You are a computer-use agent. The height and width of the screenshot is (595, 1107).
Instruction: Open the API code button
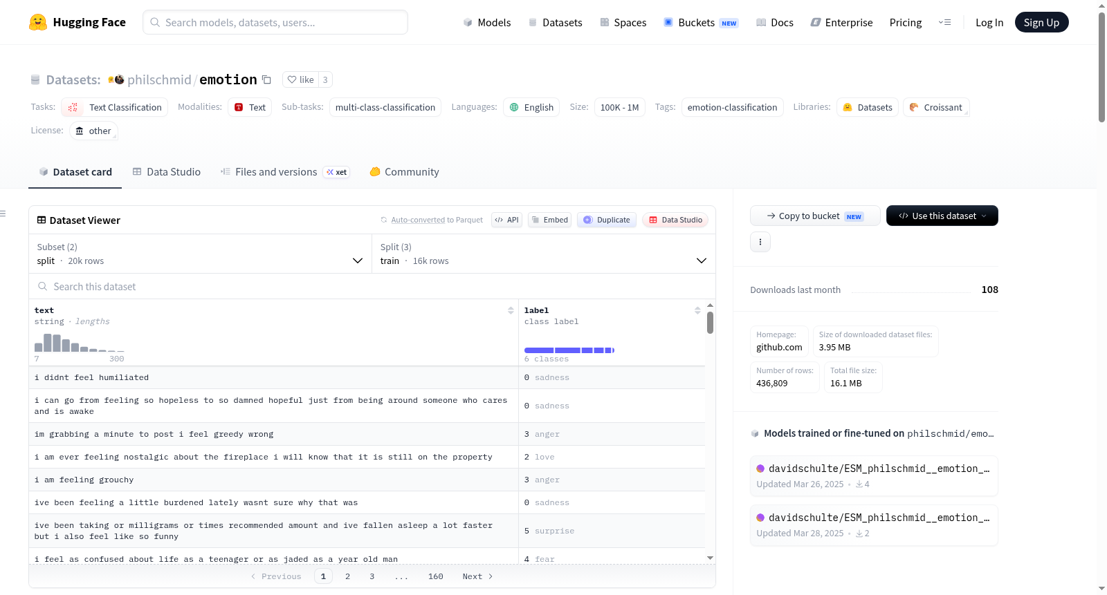[x=506, y=220]
